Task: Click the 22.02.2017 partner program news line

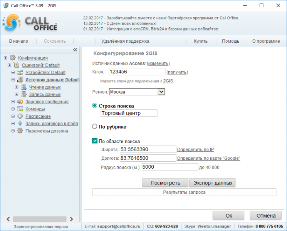Action: 161,18
